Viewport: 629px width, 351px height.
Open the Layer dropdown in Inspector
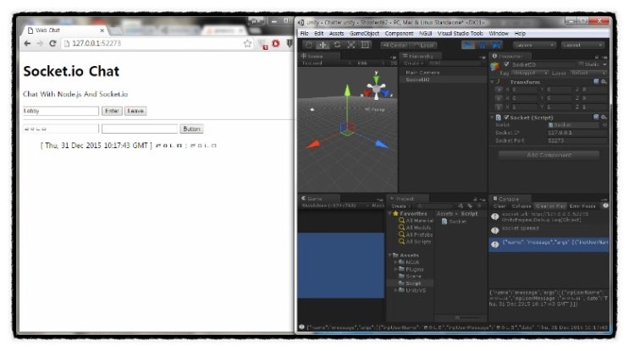point(588,73)
